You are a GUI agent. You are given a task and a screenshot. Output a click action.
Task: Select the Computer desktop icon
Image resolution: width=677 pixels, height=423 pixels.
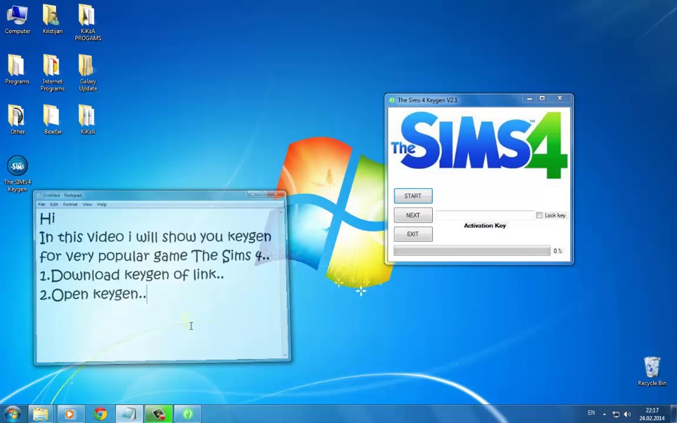pyautogui.click(x=17, y=20)
